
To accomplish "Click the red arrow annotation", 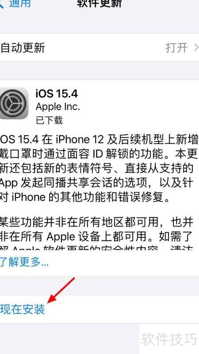I will coord(61,290).
